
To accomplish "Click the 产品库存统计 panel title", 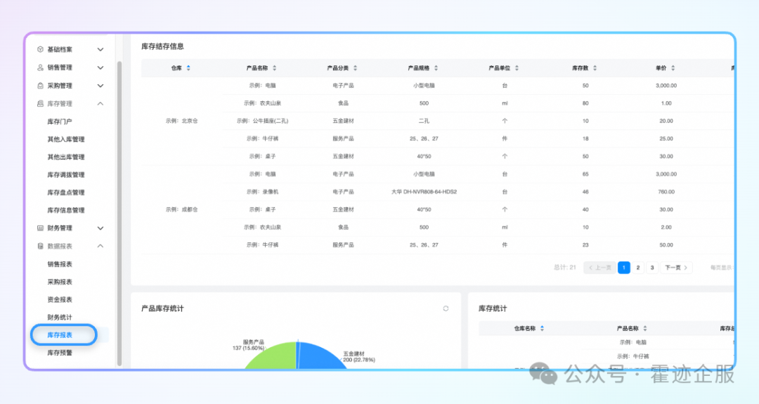I will [162, 308].
